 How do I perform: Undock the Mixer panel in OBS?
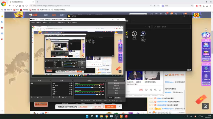tap(105, 81)
